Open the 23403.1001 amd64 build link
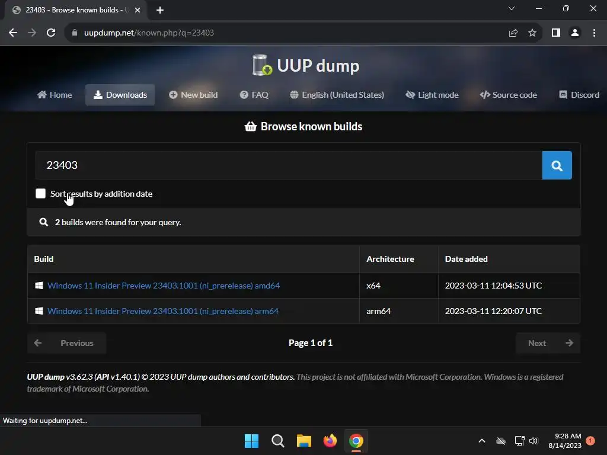 (164, 286)
